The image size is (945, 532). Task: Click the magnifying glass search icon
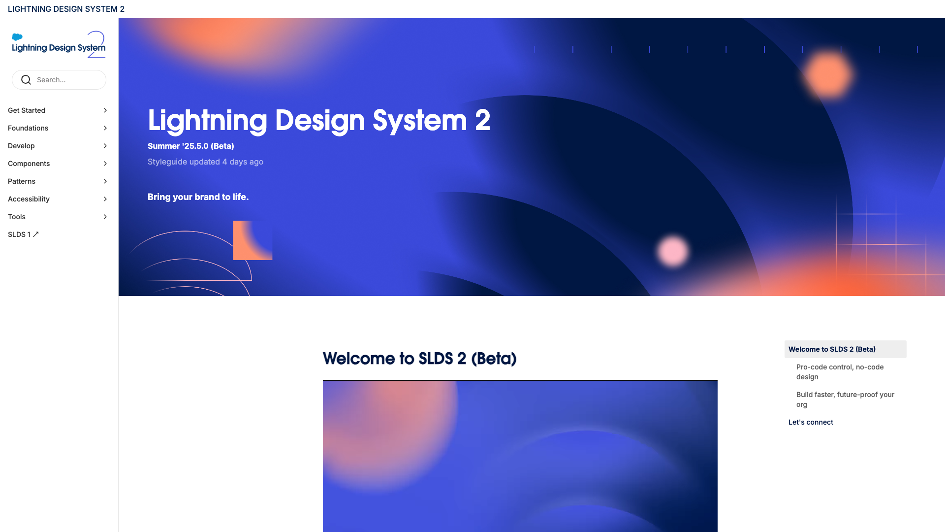[26, 80]
